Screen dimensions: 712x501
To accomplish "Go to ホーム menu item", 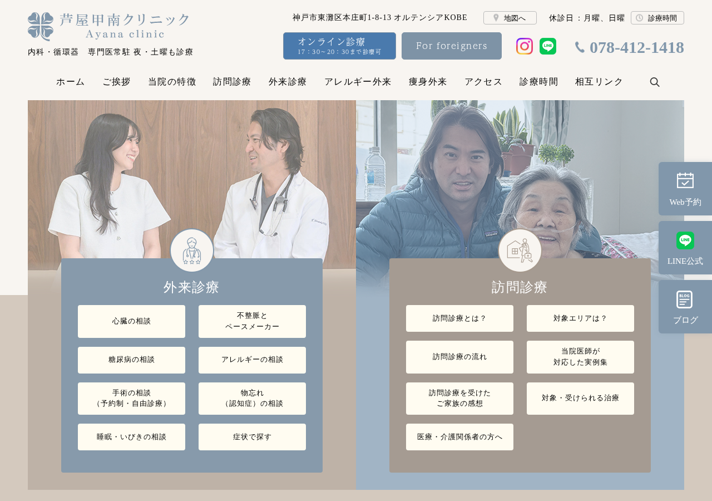I will [x=71, y=82].
